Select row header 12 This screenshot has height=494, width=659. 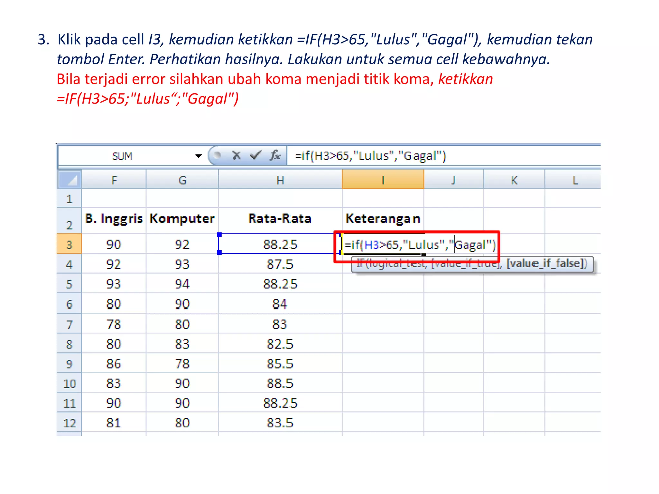coord(69,423)
